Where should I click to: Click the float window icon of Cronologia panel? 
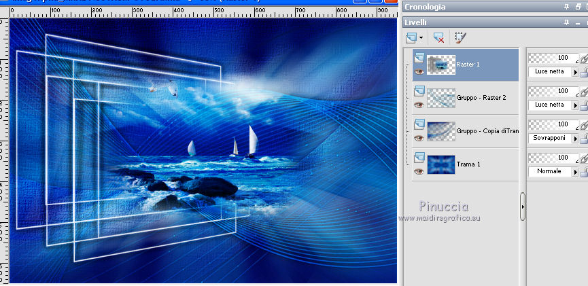[x=577, y=6]
